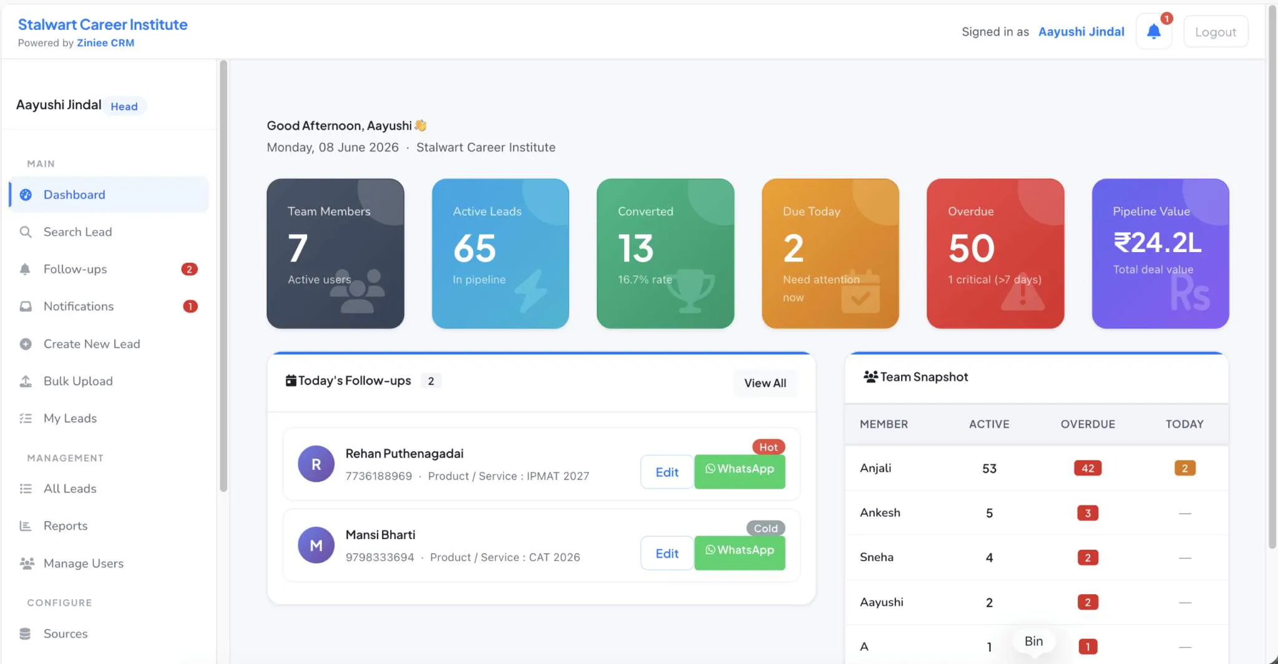Click the Dashboard gauge icon in sidebar
Image resolution: width=1278 pixels, height=664 pixels.
pos(26,195)
